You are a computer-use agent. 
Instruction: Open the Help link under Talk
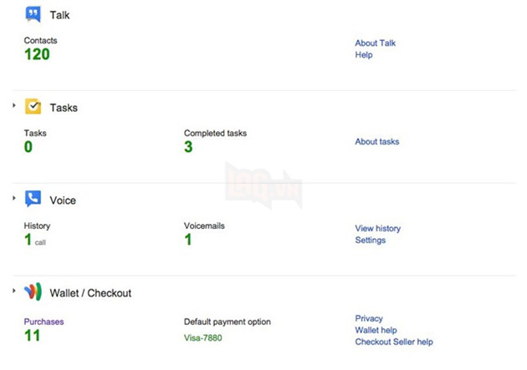click(364, 55)
